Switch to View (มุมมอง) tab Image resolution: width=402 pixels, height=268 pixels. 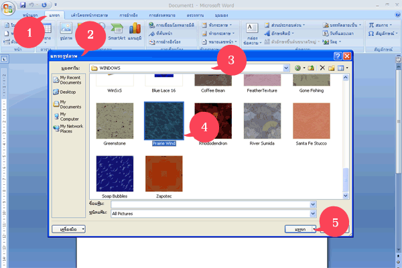[x=221, y=15]
